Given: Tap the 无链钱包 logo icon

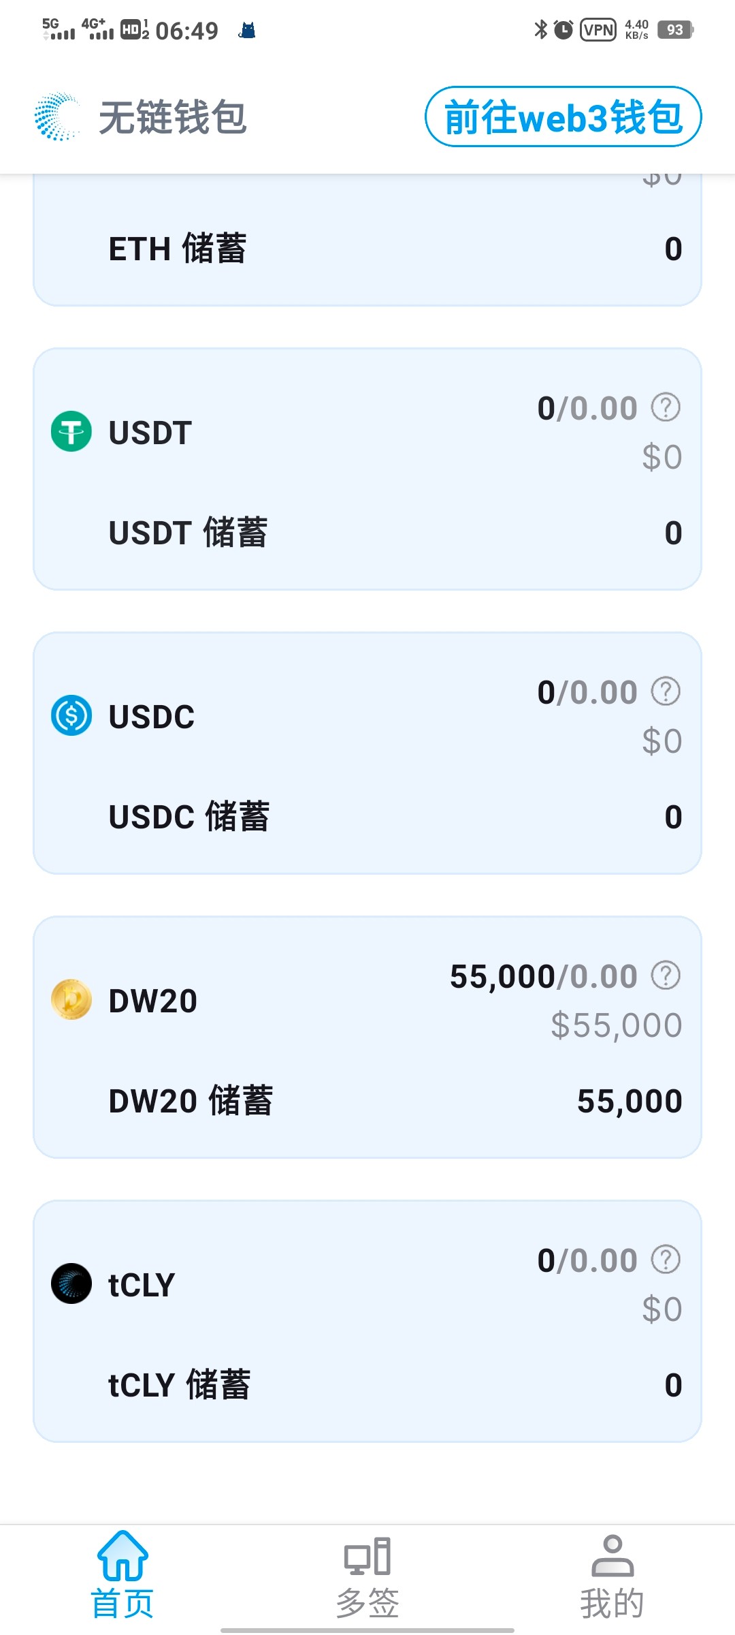Looking at the screenshot, I should [57, 117].
